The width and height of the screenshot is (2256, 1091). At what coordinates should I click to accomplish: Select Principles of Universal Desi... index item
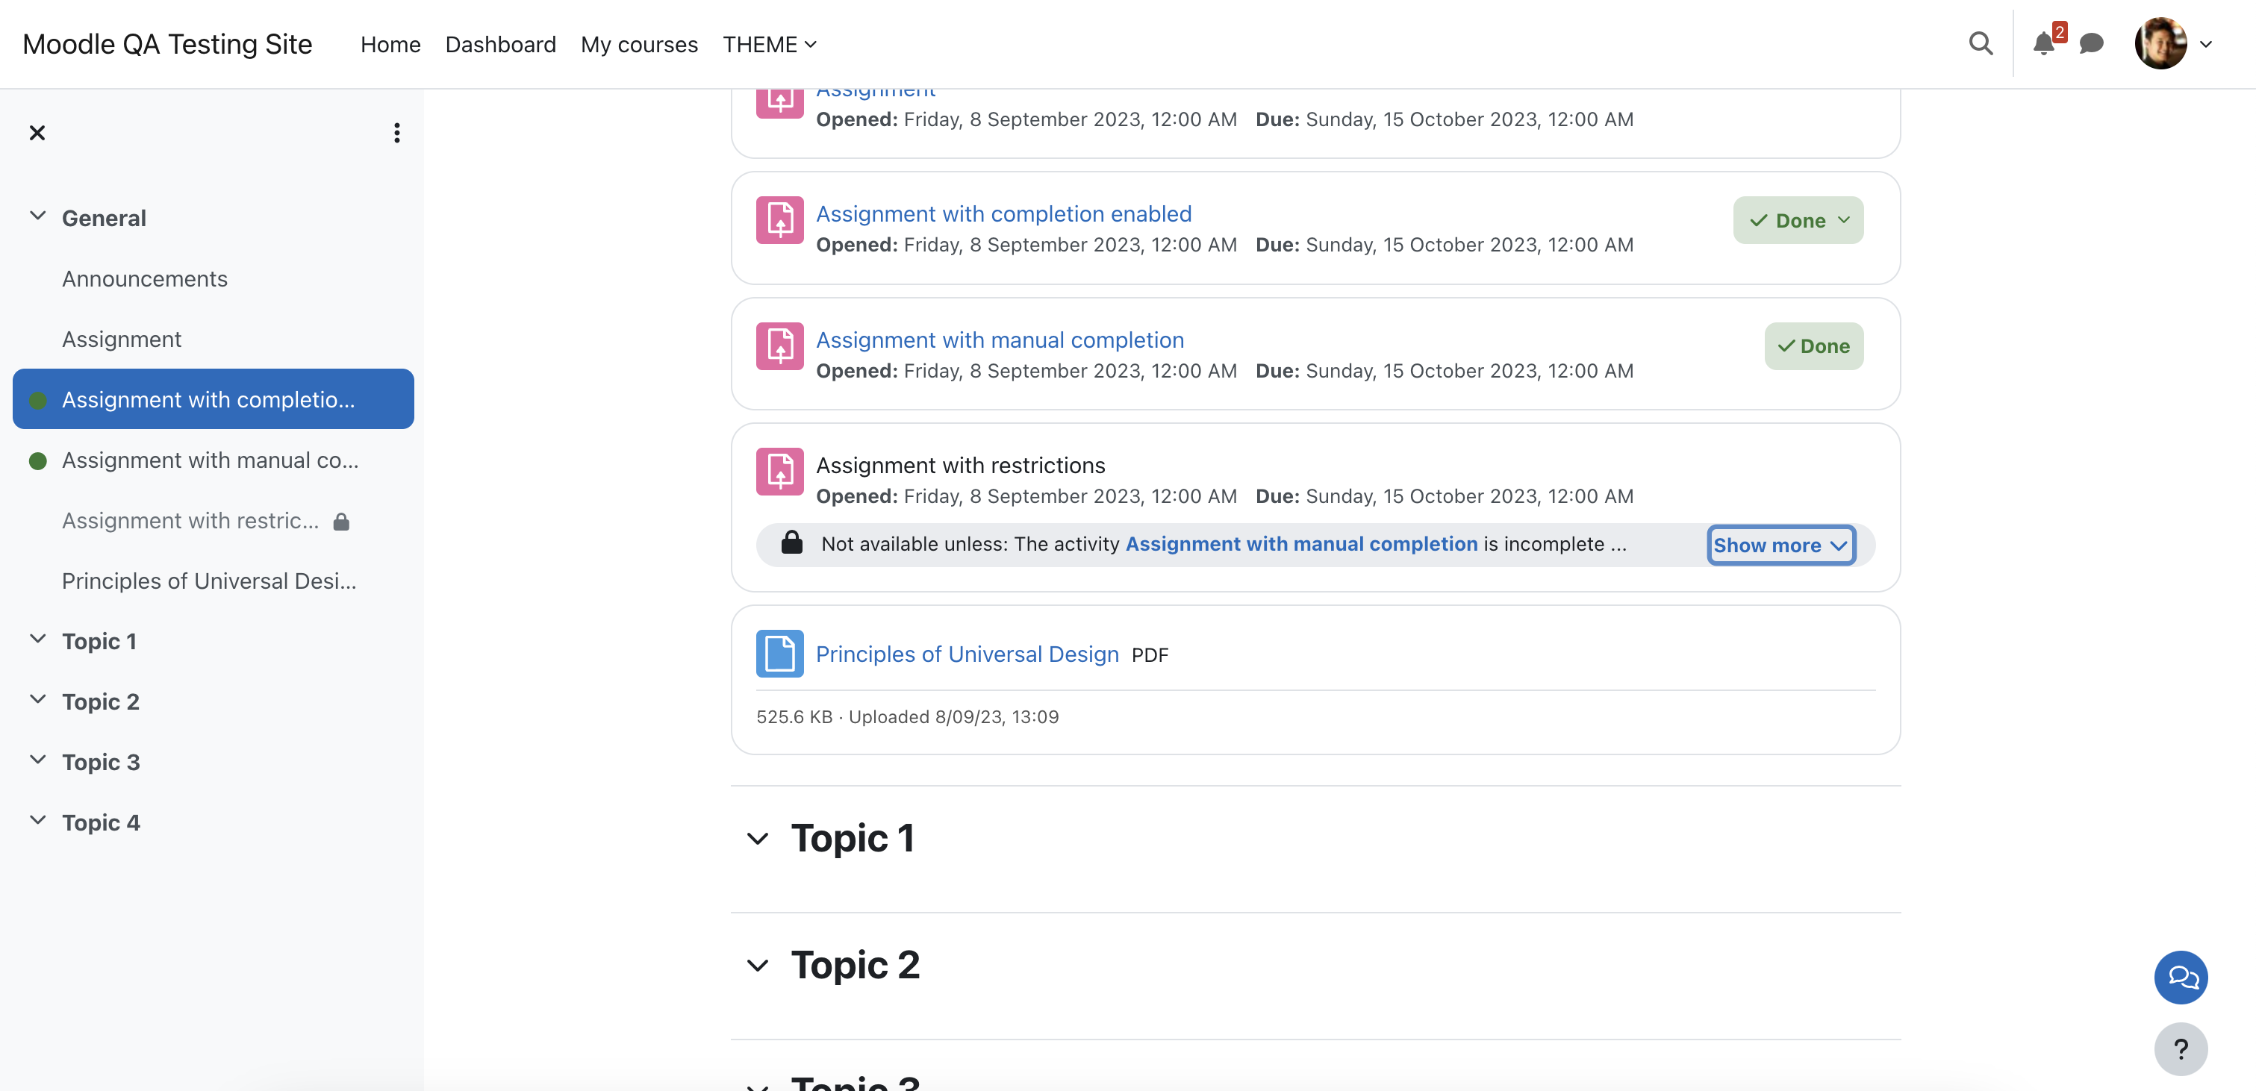coord(208,581)
